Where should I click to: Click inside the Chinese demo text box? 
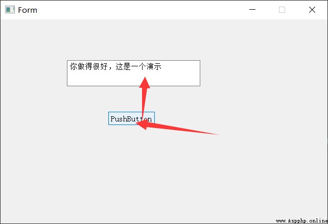click(x=133, y=73)
